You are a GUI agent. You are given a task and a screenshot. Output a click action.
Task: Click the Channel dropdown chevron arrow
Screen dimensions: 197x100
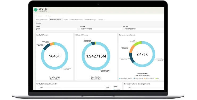(x=77, y=29)
